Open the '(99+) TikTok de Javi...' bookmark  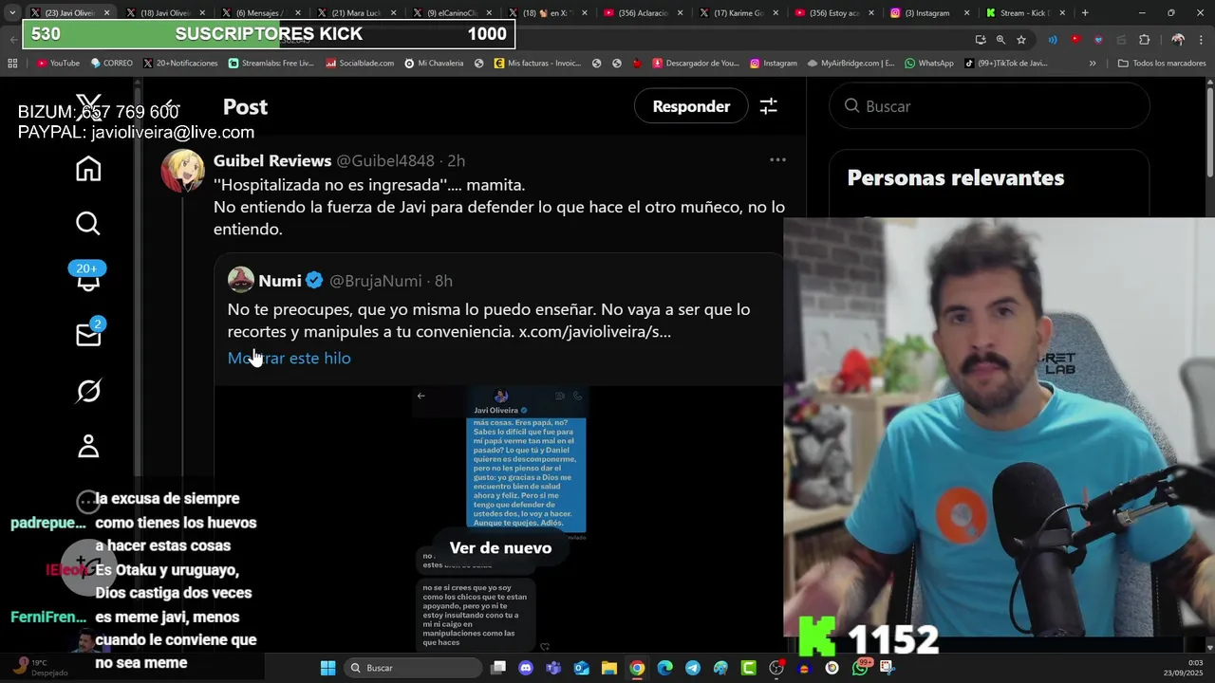point(1006,64)
